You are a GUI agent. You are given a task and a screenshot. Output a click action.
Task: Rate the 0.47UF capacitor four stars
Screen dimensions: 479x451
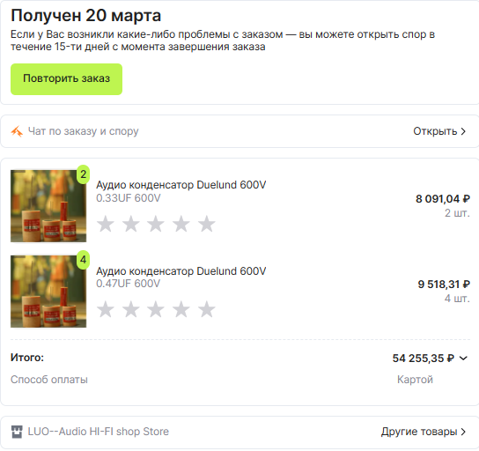click(x=181, y=309)
